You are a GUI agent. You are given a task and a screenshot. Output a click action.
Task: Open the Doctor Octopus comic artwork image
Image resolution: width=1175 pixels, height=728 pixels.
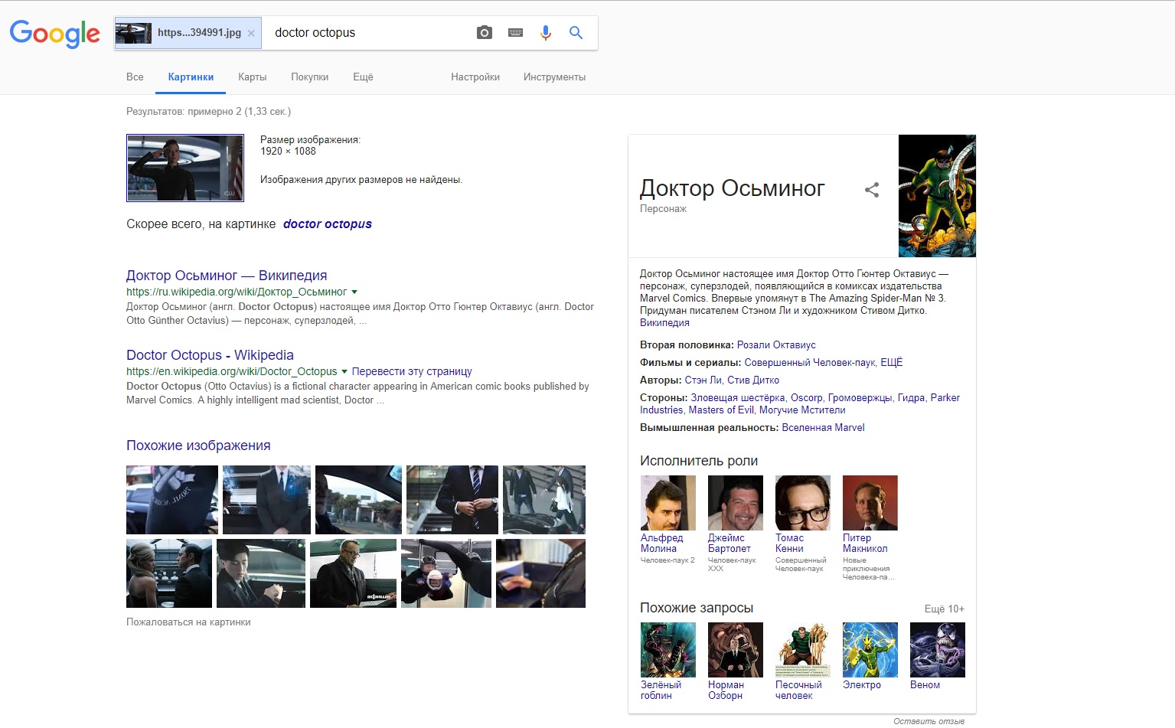pyautogui.click(x=937, y=196)
